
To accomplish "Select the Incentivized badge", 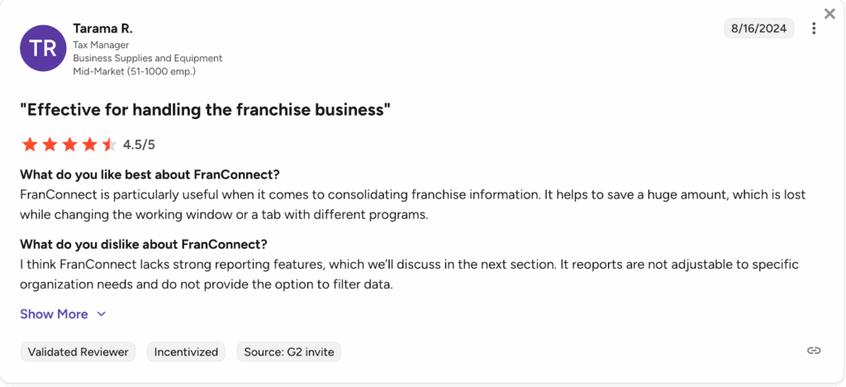I will coord(187,351).
